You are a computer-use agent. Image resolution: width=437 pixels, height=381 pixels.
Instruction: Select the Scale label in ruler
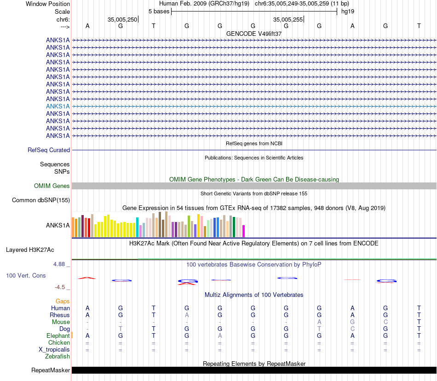click(62, 11)
